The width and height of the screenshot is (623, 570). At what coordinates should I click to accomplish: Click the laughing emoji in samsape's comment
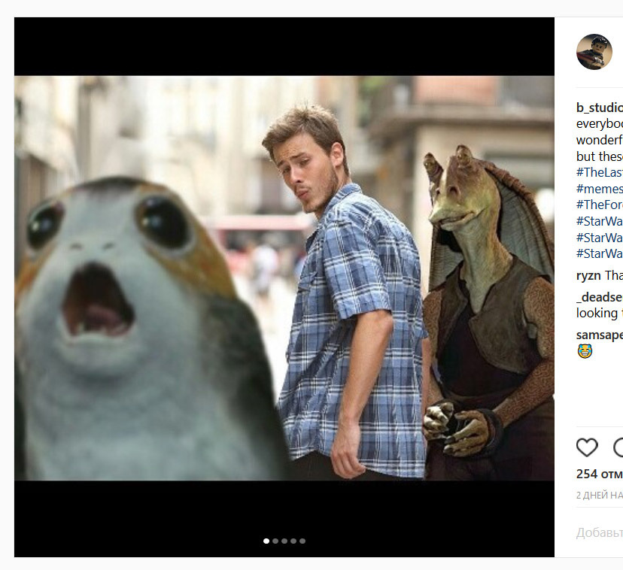click(x=585, y=351)
